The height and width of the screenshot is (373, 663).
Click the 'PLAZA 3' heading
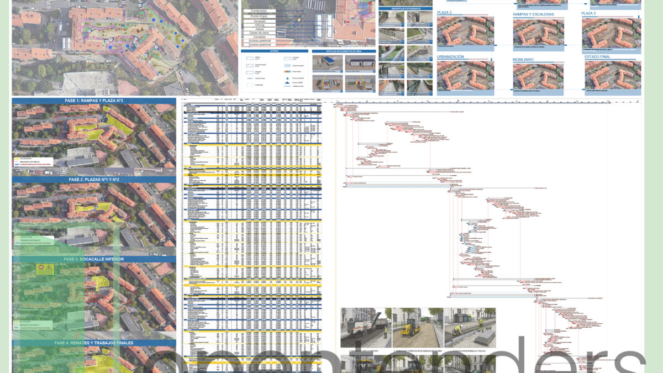pos(589,13)
